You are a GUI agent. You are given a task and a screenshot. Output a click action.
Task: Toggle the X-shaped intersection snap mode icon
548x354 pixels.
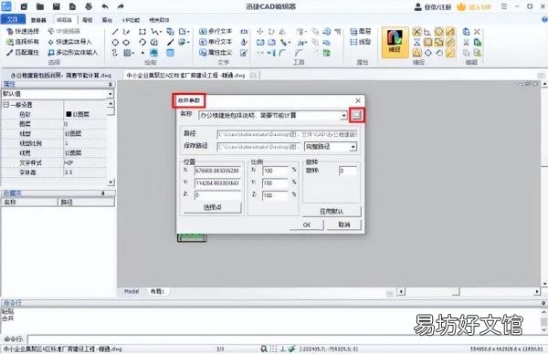[x=416, y=32]
